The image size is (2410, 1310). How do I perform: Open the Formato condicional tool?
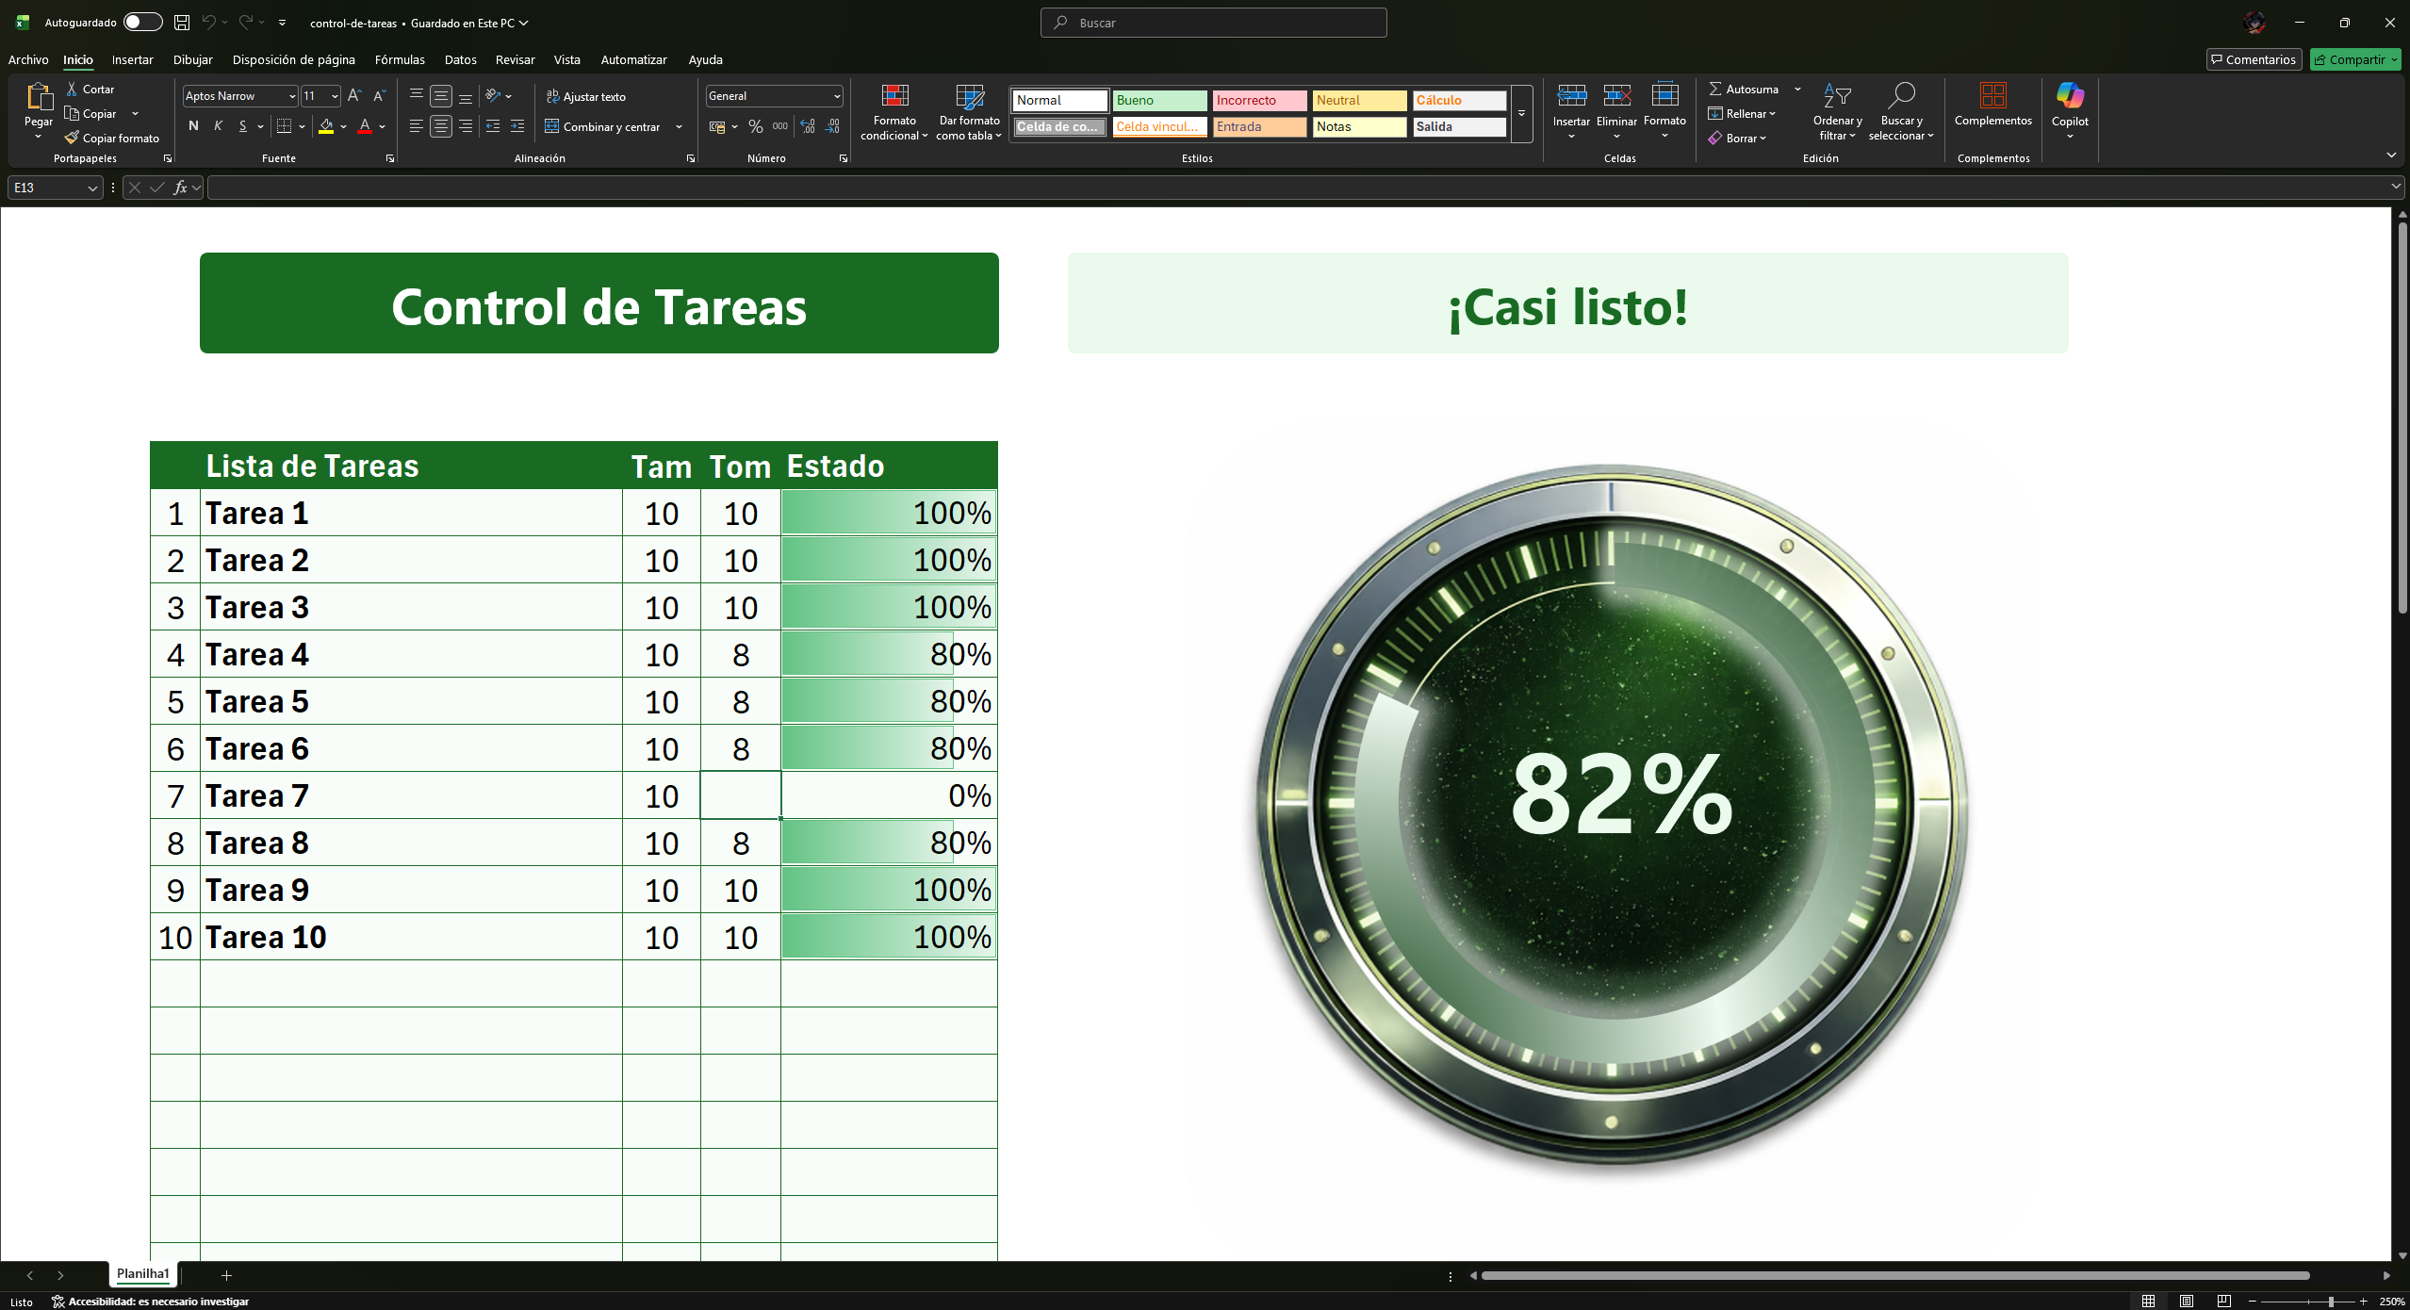(x=893, y=111)
